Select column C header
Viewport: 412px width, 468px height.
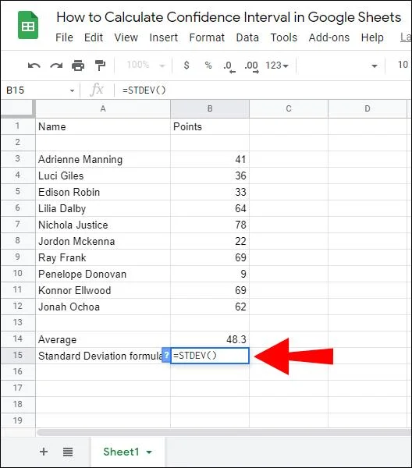(289, 108)
